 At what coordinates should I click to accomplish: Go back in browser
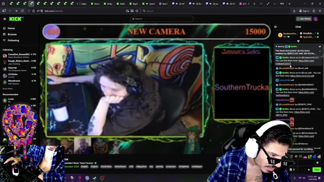tap(10, 11)
